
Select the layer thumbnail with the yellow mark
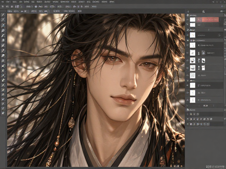(192, 35)
